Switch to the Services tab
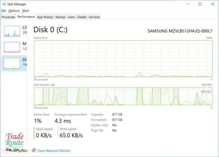 click(x=94, y=17)
